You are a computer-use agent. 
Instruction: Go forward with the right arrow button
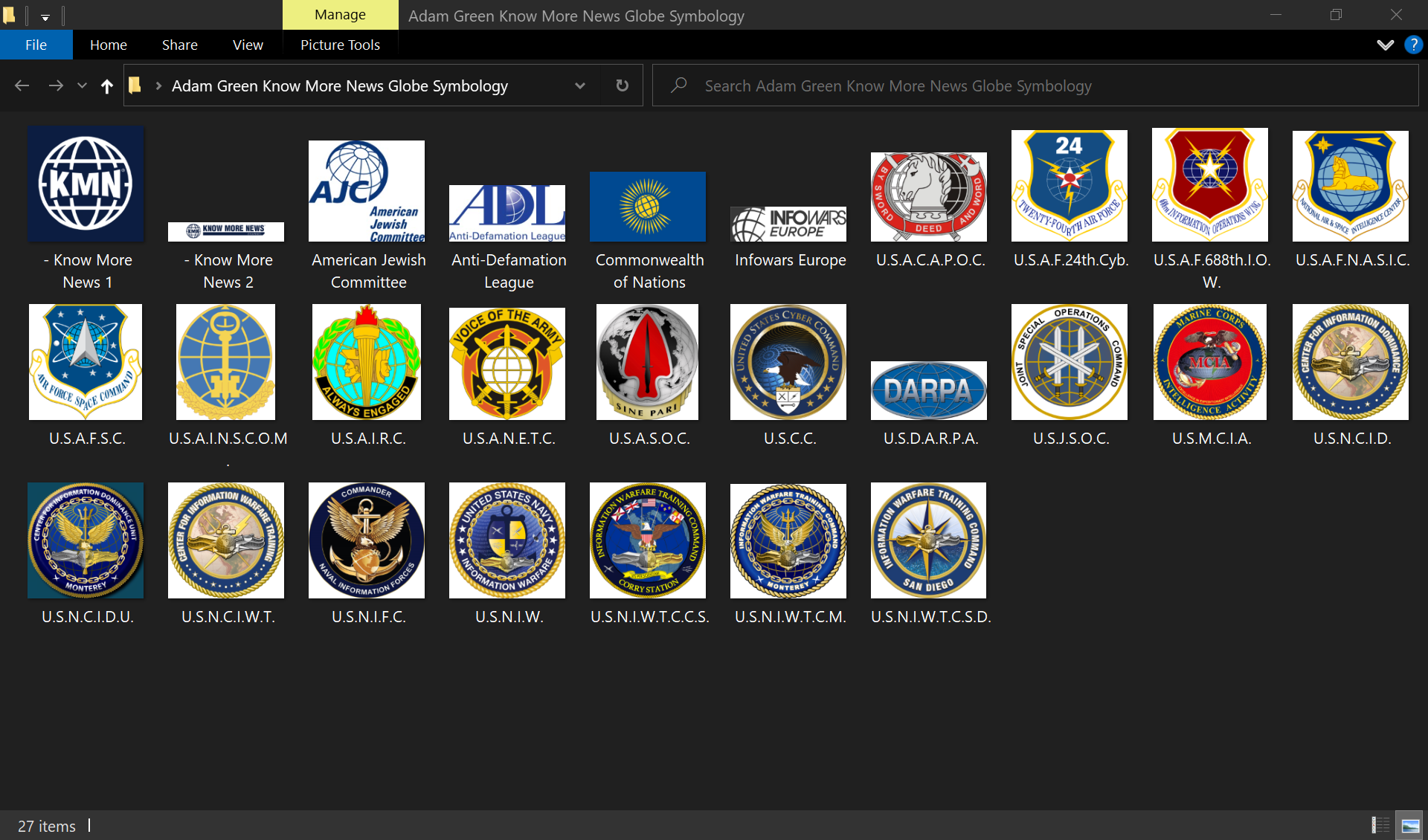[56, 86]
